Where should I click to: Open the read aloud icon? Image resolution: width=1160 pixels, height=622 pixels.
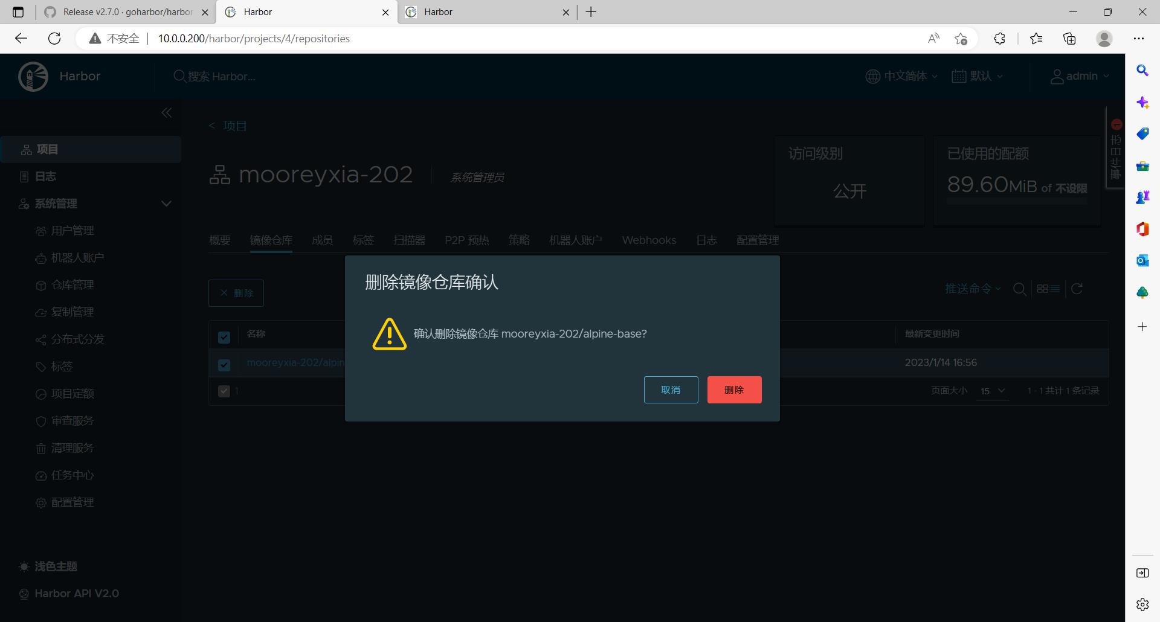click(x=933, y=39)
